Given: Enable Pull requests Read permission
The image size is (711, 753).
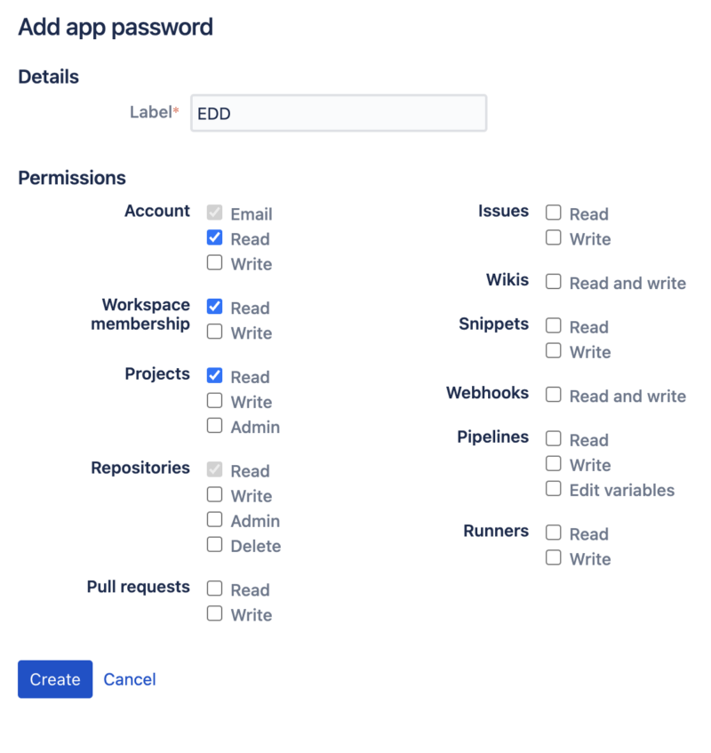Looking at the screenshot, I should (x=214, y=589).
